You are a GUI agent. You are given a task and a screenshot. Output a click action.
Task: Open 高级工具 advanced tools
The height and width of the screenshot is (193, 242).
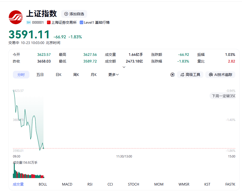point(190,75)
